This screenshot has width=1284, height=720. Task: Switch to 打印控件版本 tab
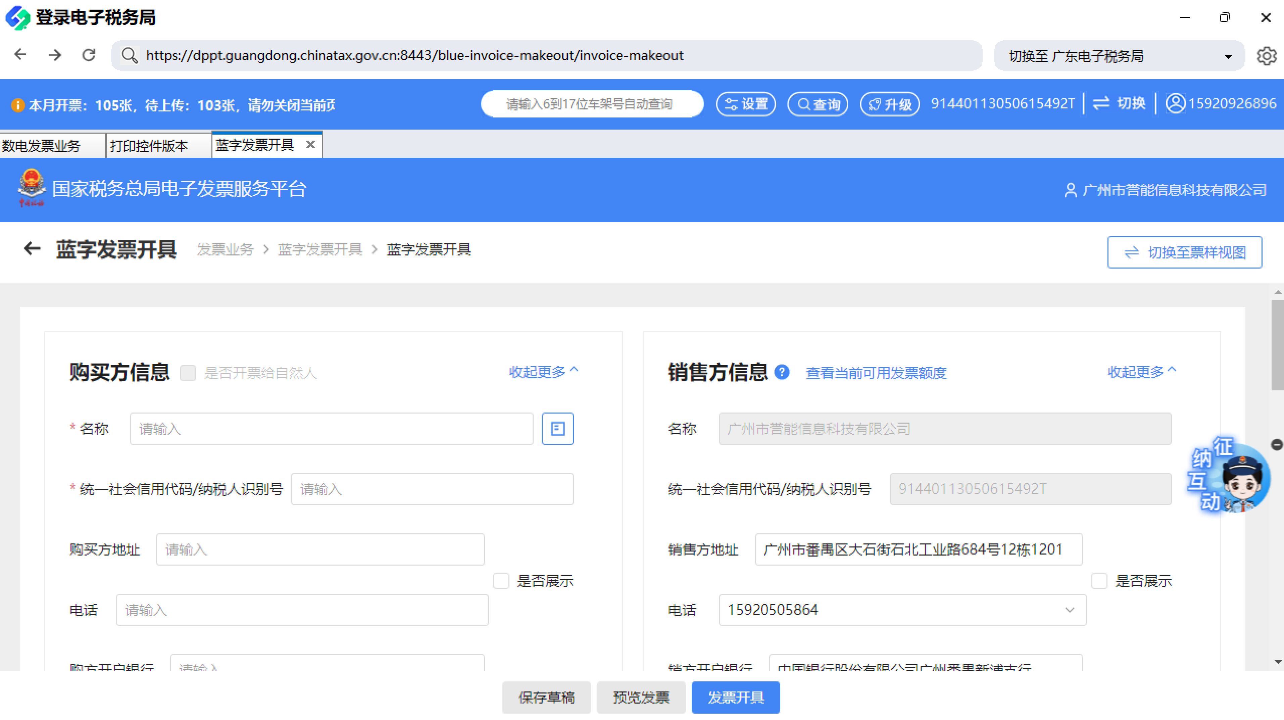point(158,145)
